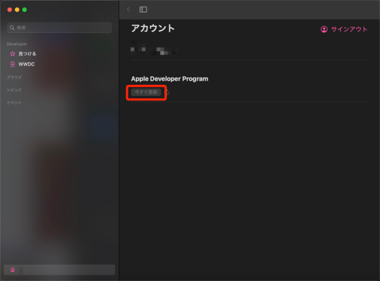Close the window with the red button
The image size is (380, 281).
(10, 10)
